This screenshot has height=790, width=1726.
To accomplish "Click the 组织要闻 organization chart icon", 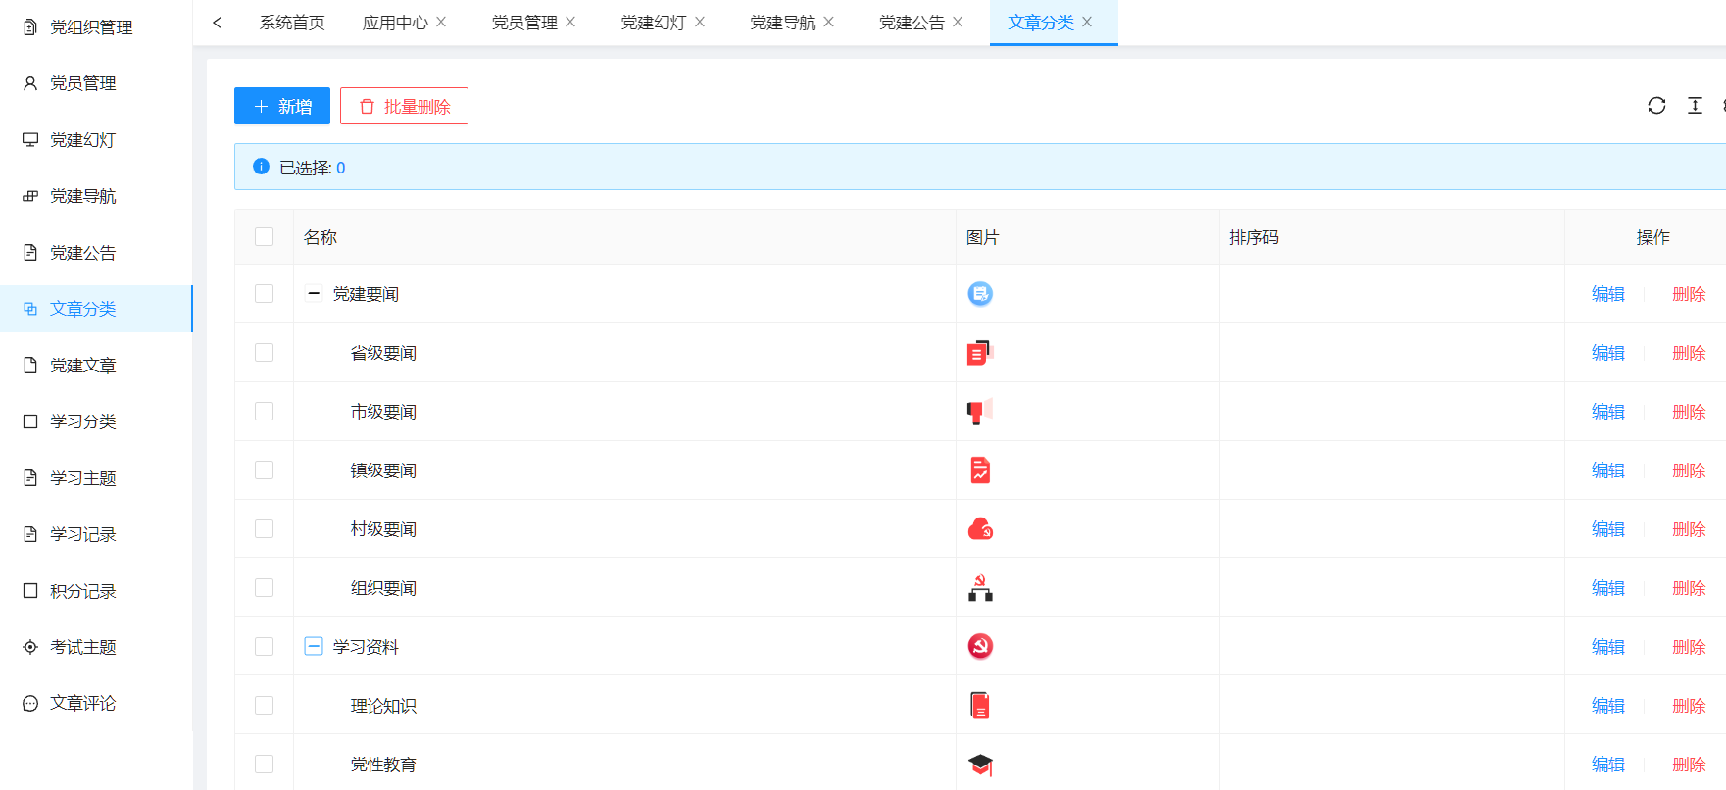I will [x=980, y=588].
